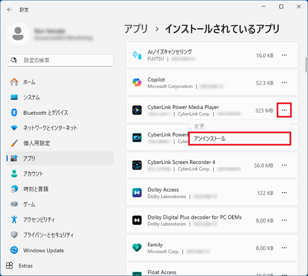Open the Windows Update page
The image size is (308, 276).
(60, 250)
